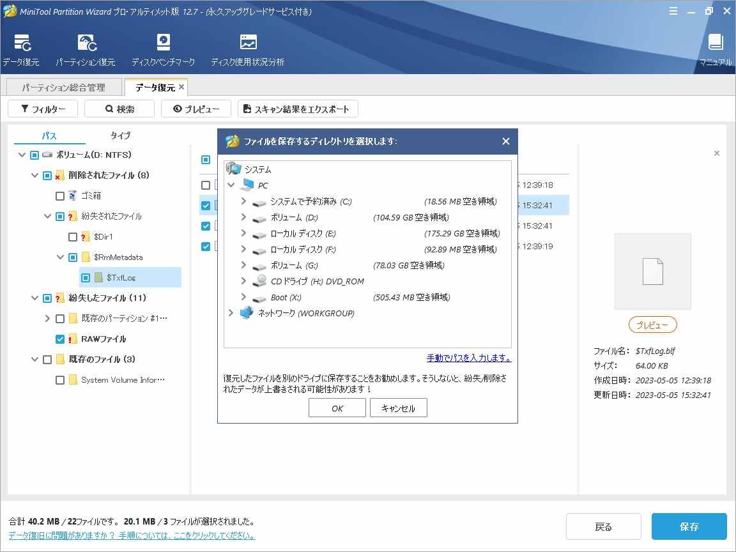736x552 pixels.
Task: Click スキャン結果をエクスポート button
Action: (298, 109)
